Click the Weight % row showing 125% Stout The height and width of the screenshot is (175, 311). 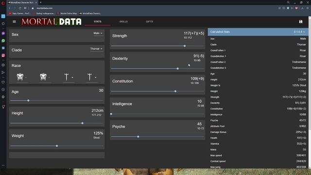click(x=258, y=86)
